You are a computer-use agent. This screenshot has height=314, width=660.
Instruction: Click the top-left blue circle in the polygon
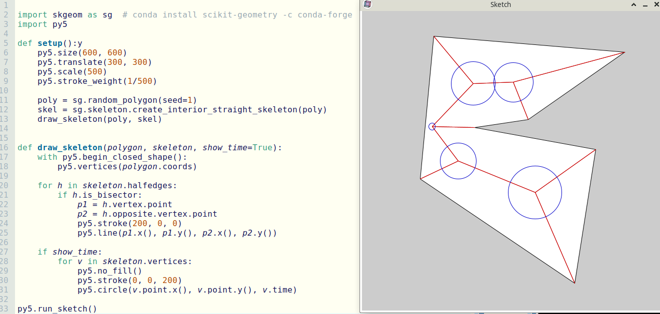[473, 83]
